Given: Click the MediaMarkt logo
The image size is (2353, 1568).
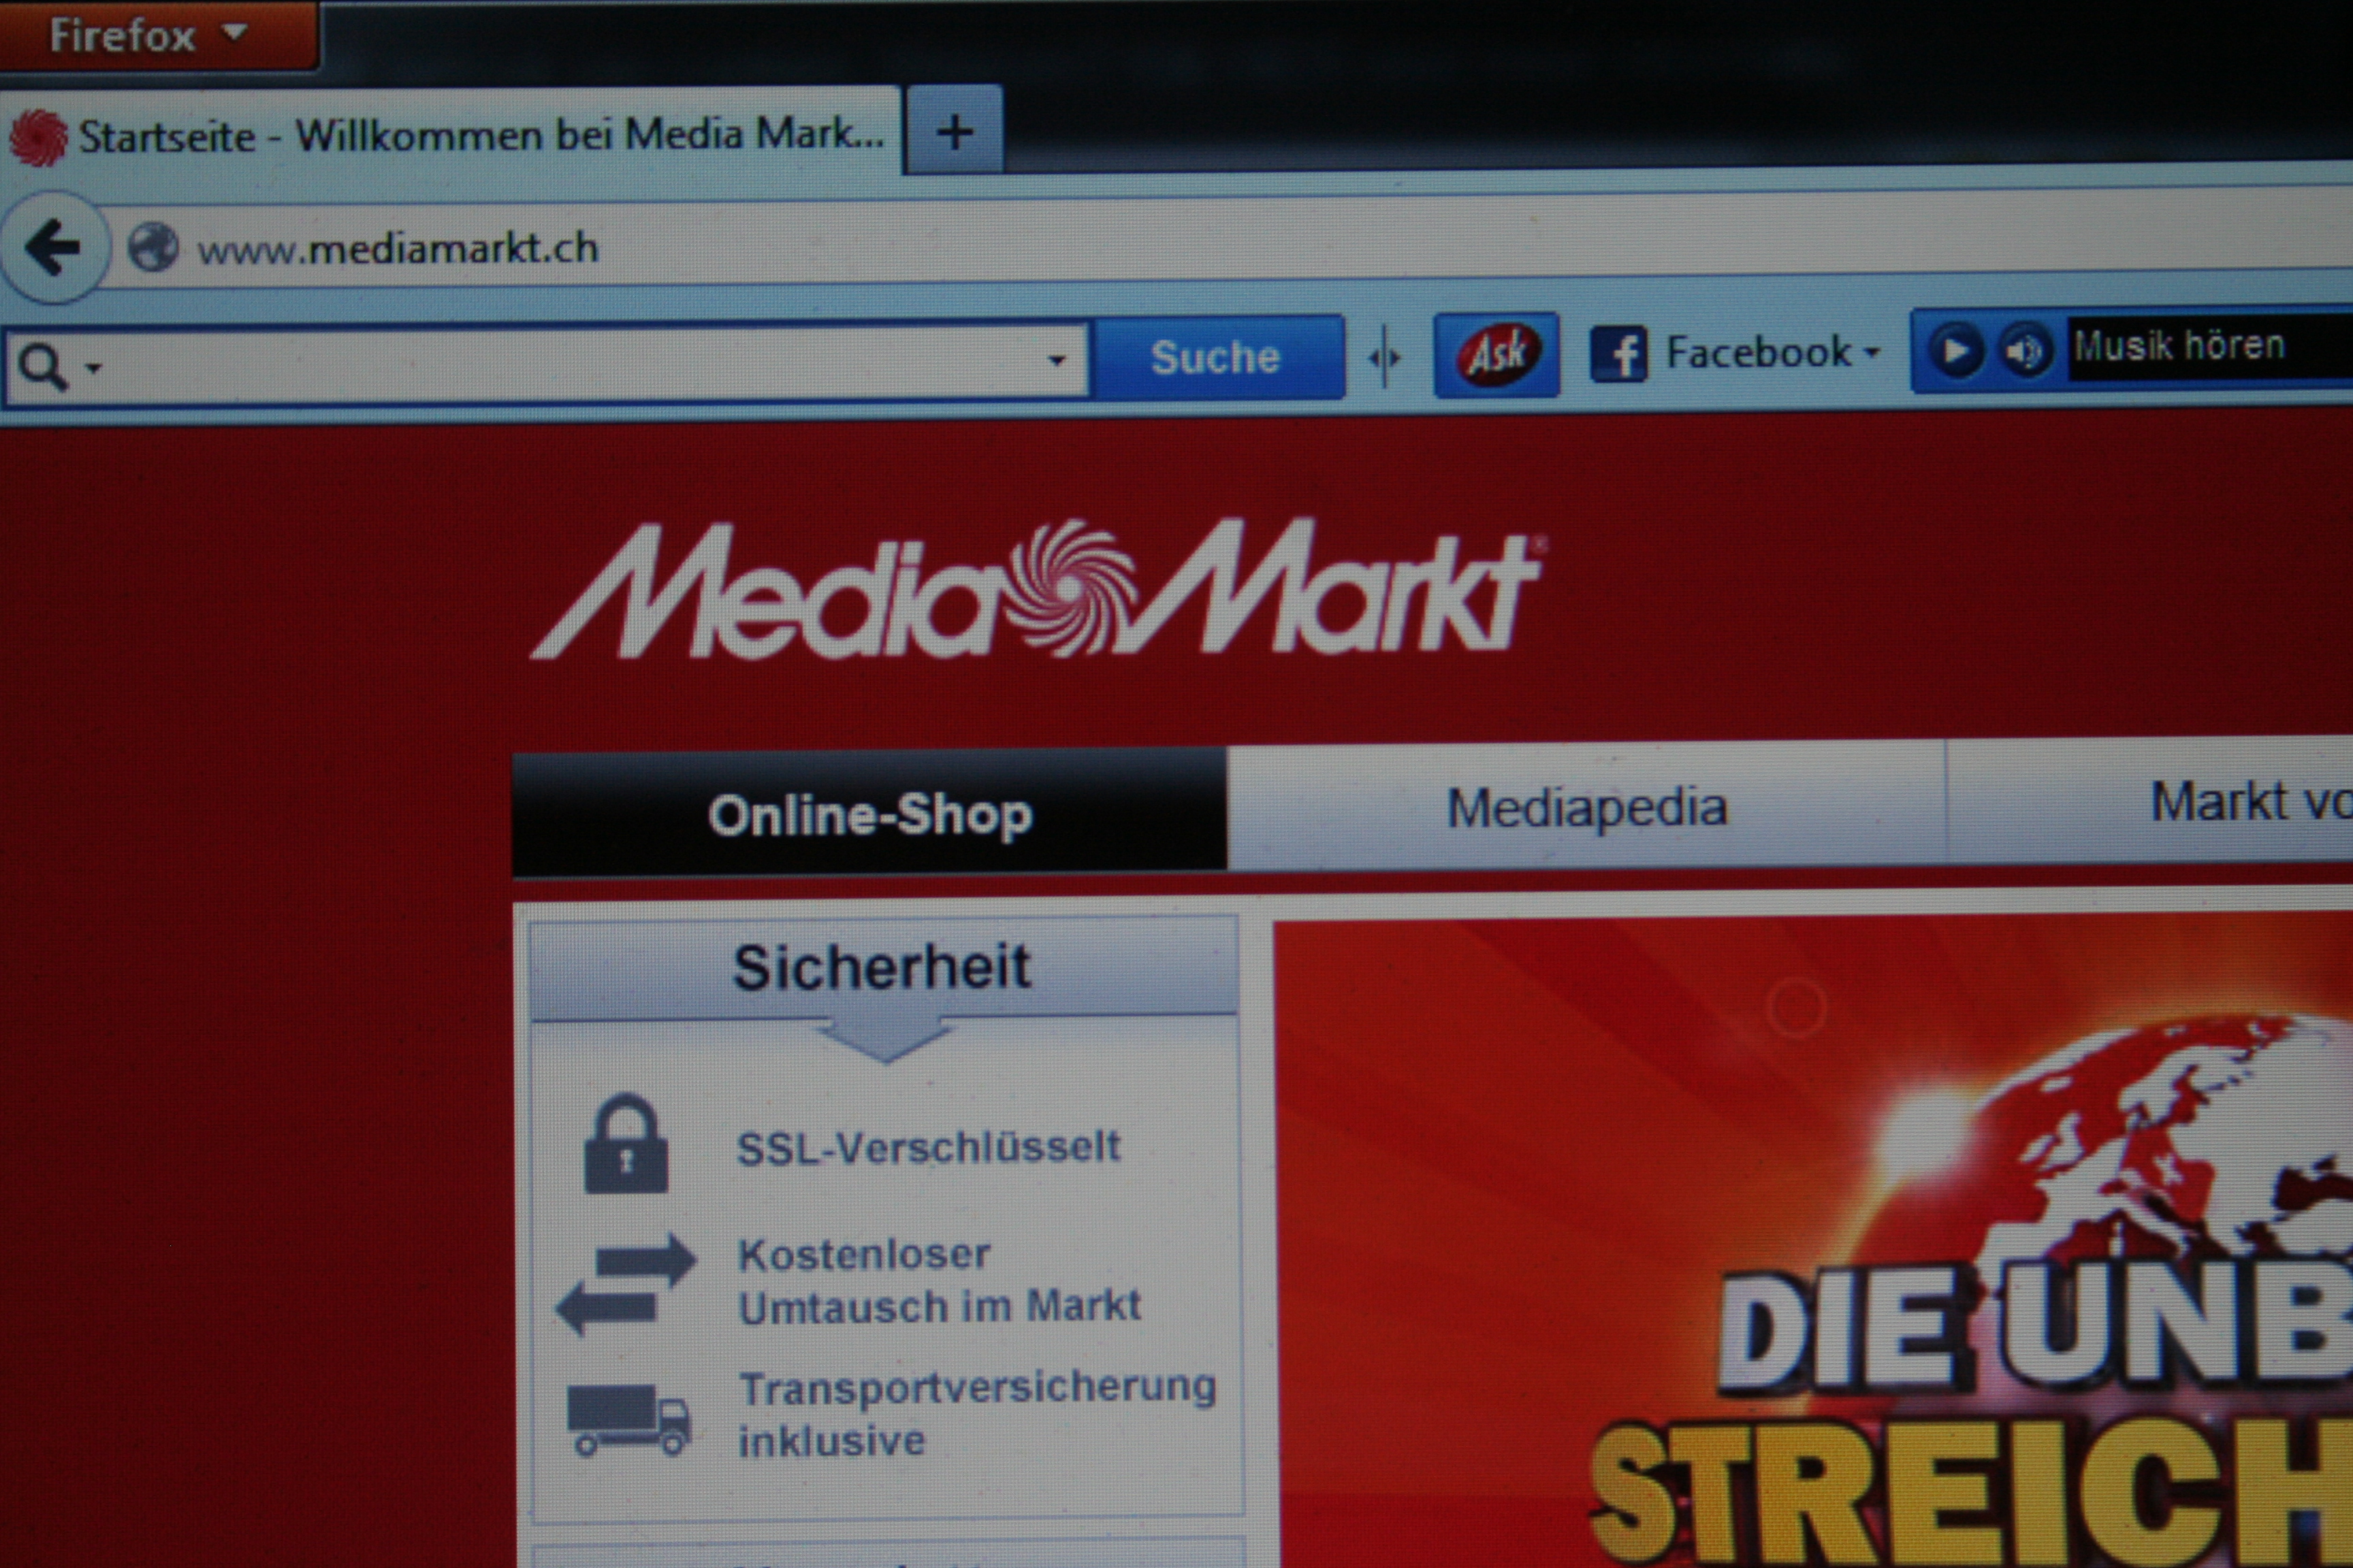Looking at the screenshot, I should tap(1036, 590).
